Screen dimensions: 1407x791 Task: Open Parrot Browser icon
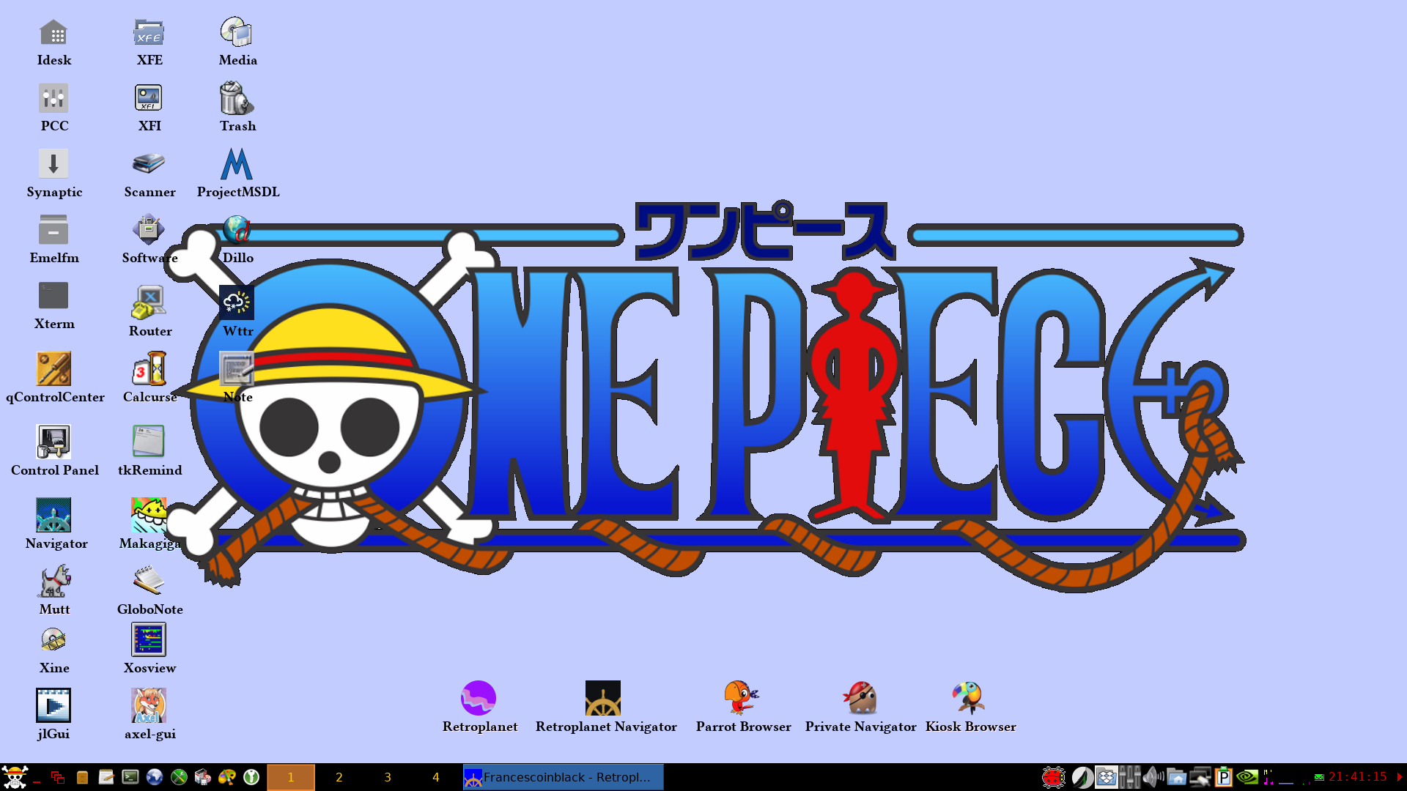tap(742, 698)
